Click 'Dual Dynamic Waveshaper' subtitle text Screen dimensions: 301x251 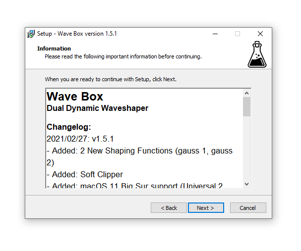coord(97,108)
